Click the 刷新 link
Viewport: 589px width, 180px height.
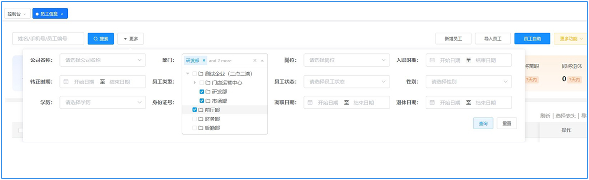click(545, 116)
